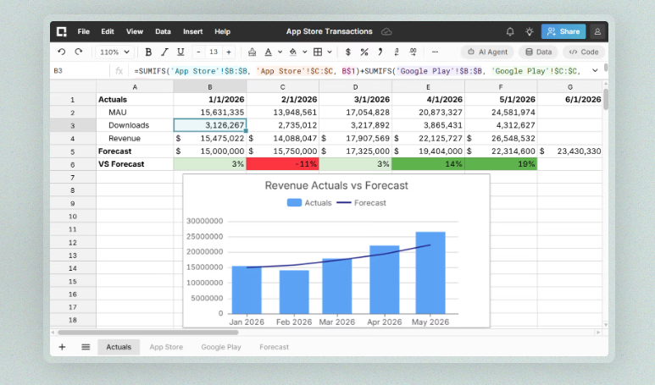Viewport: 655px width, 385px height.
Task: Open the 110% zoom dropdown
Action: [114, 52]
